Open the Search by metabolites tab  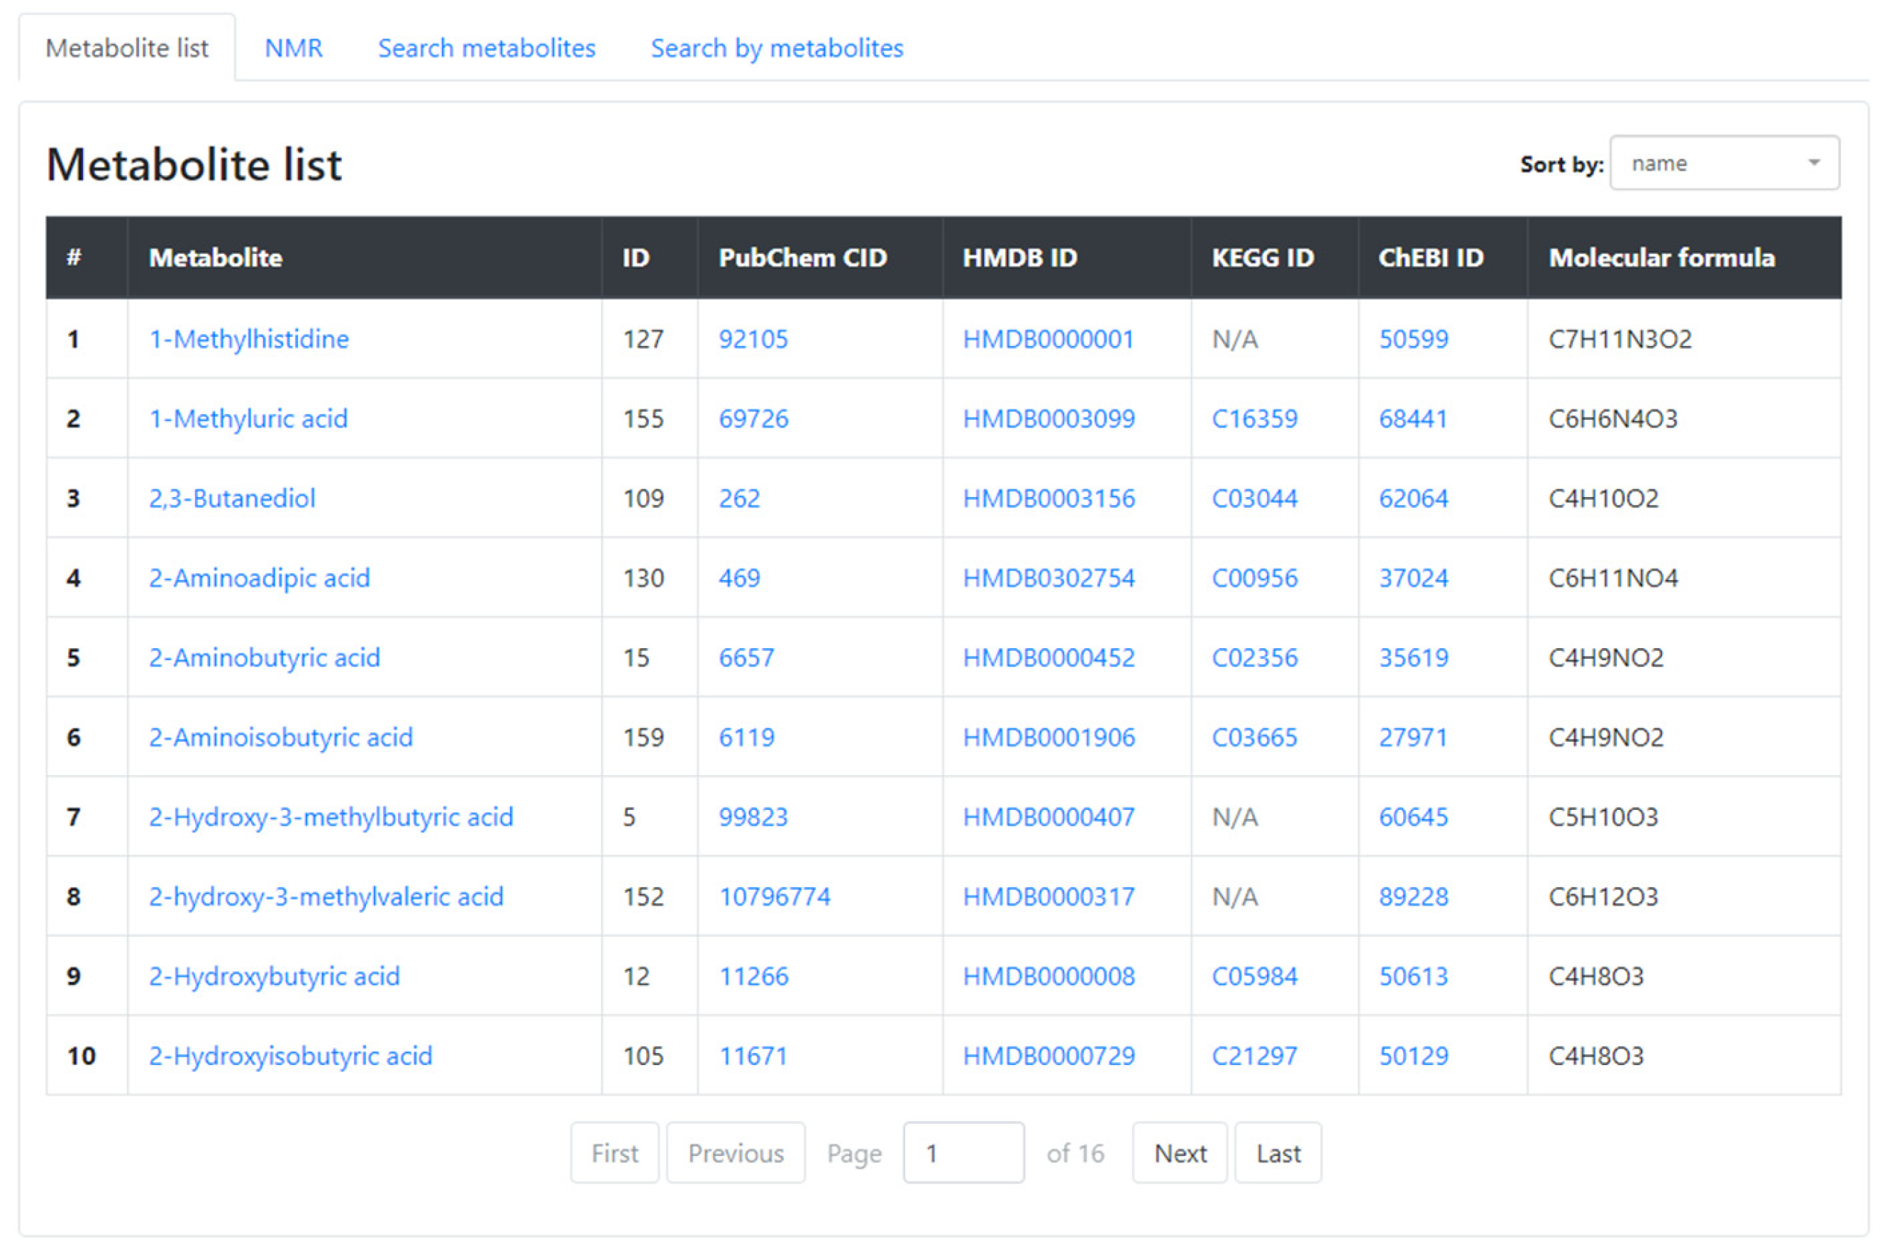(x=777, y=48)
